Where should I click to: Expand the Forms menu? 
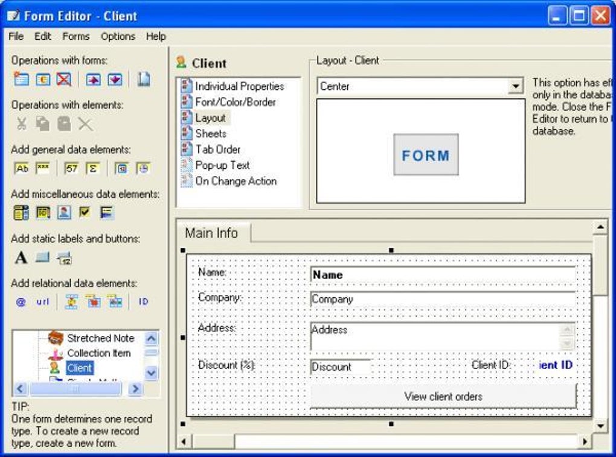[75, 36]
